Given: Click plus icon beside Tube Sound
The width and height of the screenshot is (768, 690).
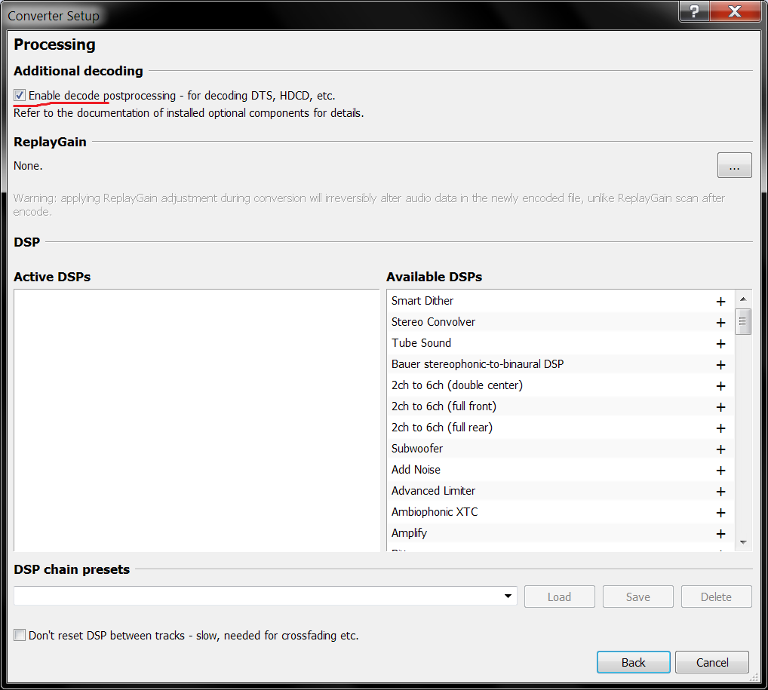Looking at the screenshot, I should [720, 344].
